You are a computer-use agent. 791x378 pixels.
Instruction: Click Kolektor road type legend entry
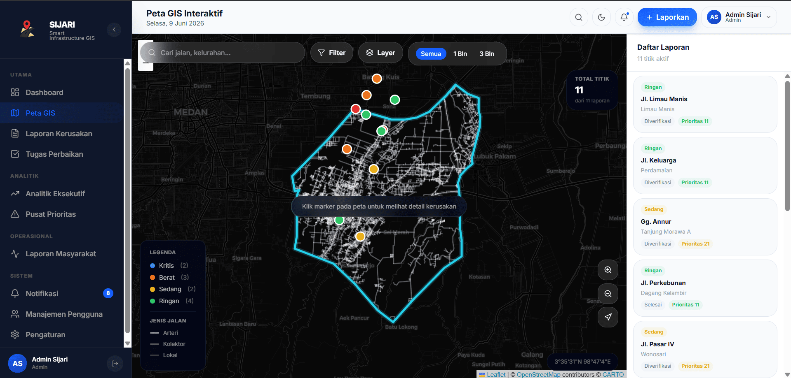(x=168, y=344)
